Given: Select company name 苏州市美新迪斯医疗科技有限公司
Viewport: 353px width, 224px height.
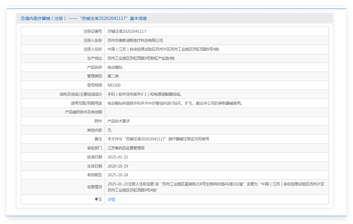Looking at the screenshot, I should [135, 40].
